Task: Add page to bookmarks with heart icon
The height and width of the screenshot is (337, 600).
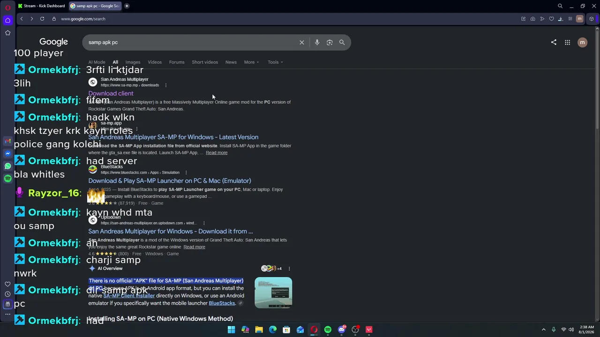Action: (551, 19)
